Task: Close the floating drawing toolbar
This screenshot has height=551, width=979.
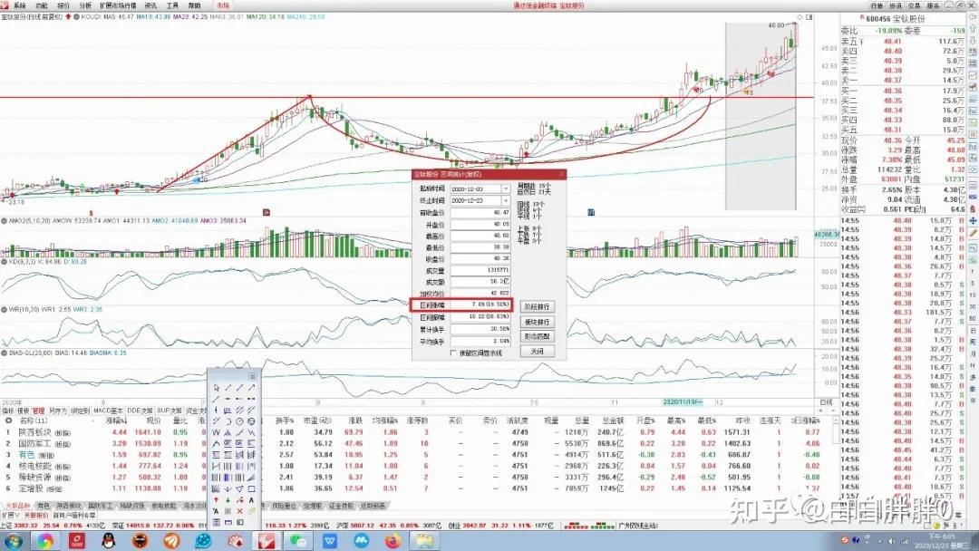Action: [x=253, y=376]
